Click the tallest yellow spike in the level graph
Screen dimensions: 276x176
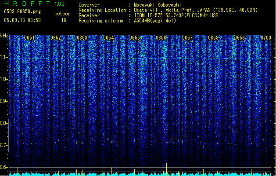167,169
